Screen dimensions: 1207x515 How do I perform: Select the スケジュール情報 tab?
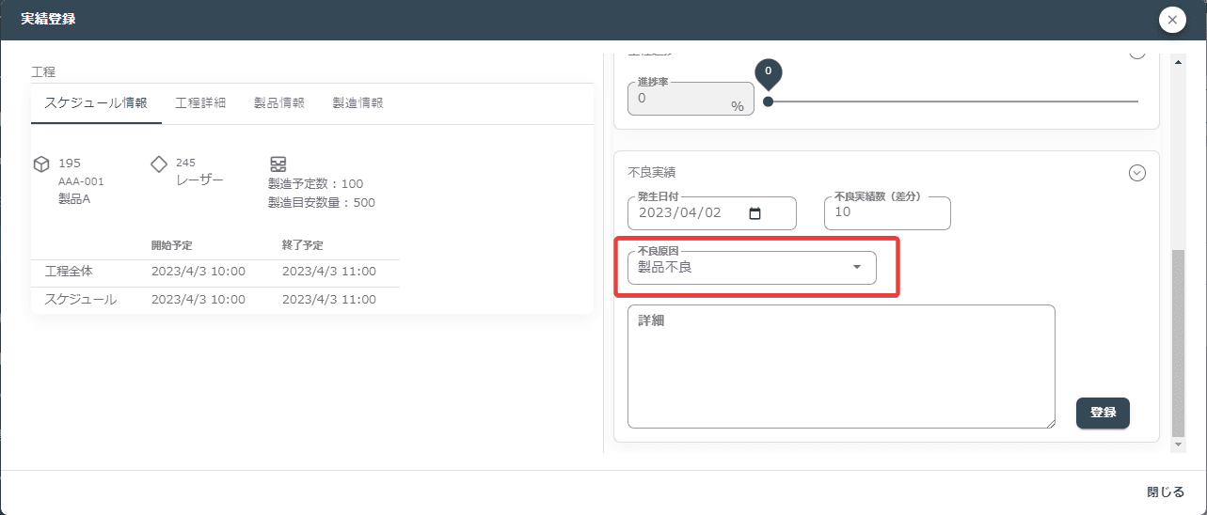96,103
